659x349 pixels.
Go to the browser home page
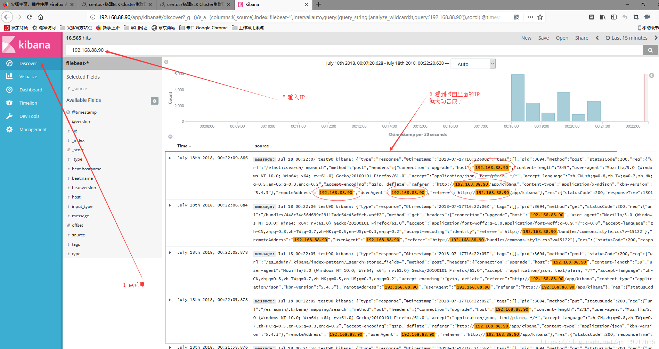pos(41,17)
